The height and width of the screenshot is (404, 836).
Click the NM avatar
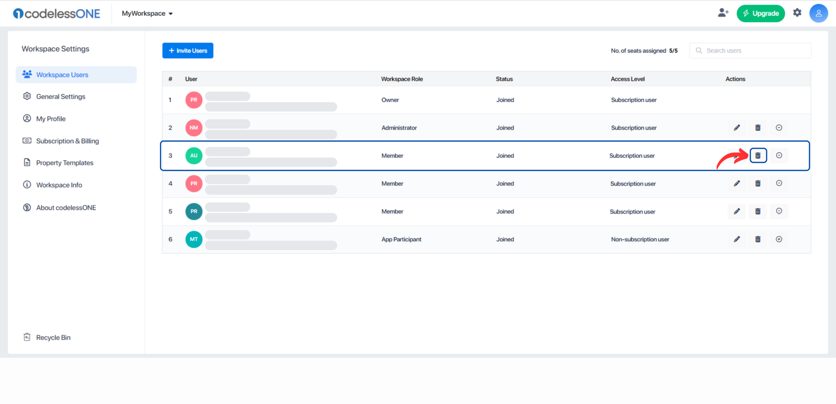click(x=194, y=128)
